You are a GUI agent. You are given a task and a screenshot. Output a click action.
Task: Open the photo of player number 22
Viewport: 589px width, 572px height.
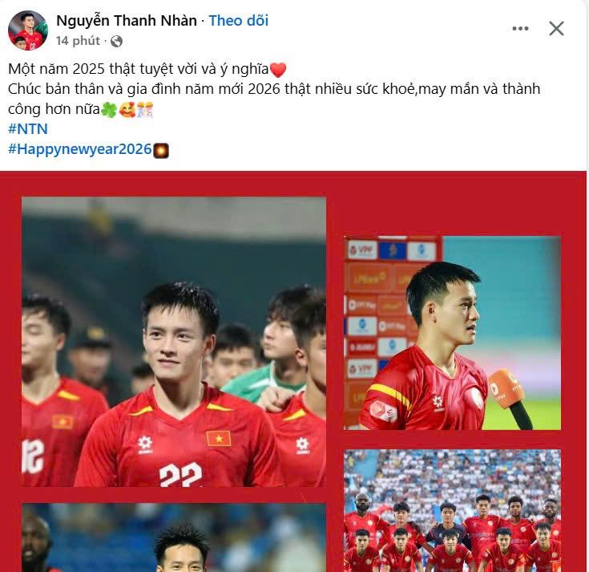tap(174, 342)
